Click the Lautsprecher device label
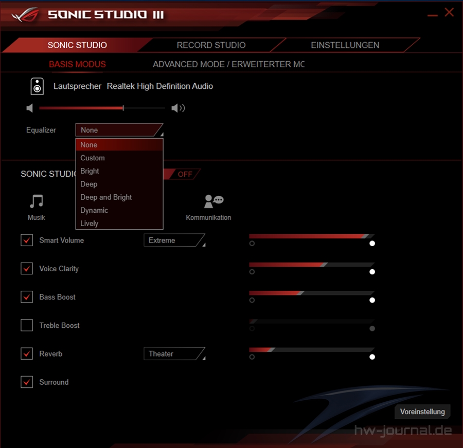 tap(77, 86)
